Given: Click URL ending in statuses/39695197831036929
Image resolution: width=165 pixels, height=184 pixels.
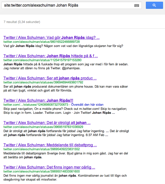Looking at the screenshot, I should coord(43,127).
